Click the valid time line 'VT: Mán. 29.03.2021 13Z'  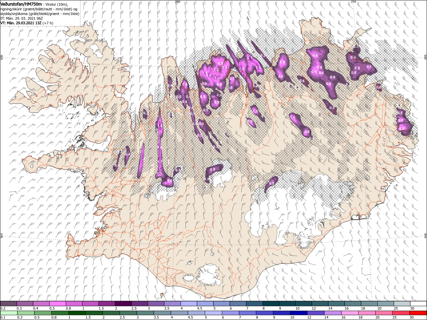click(21, 23)
